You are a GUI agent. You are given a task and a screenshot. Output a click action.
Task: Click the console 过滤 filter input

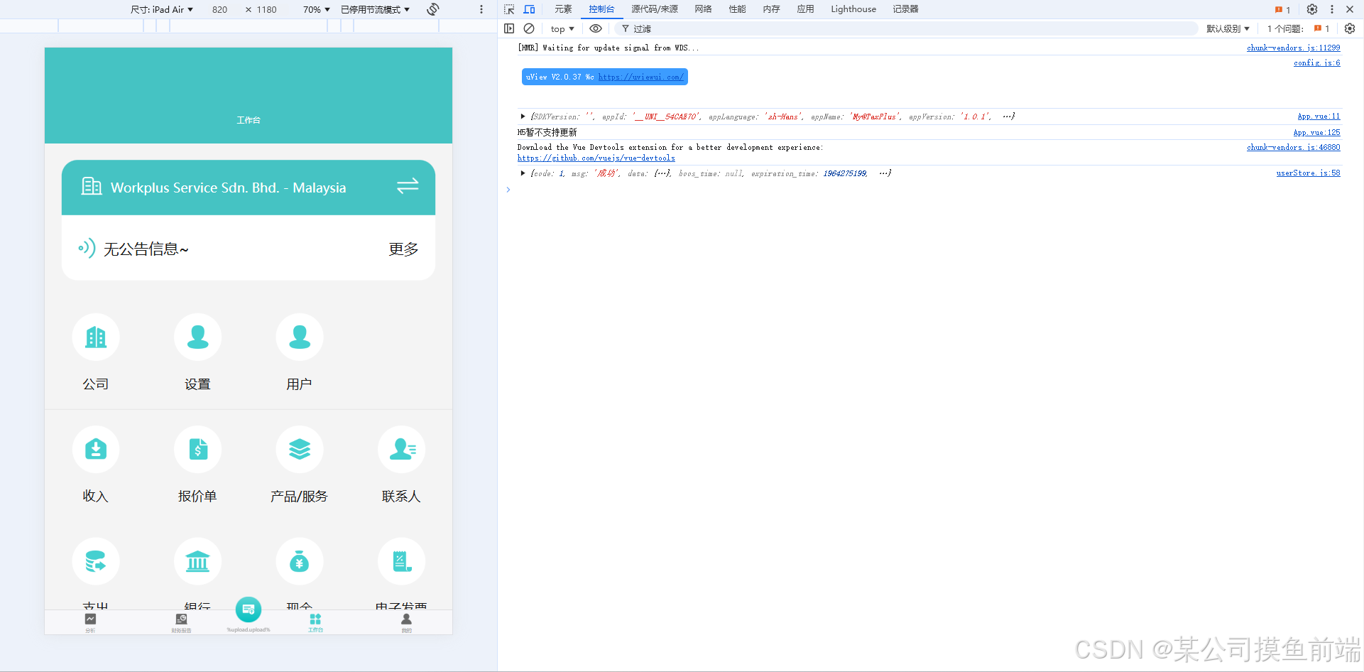(907, 28)
